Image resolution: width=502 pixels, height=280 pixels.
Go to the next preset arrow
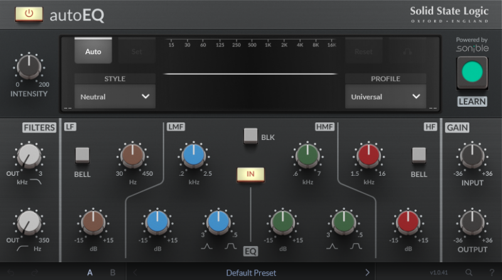368,272
